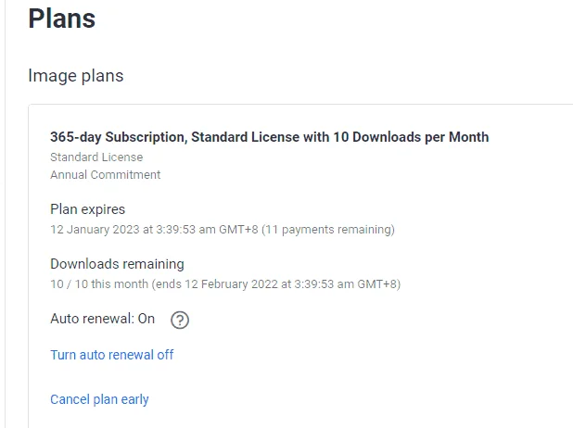Click the Image plans section heading
Image resolution: width=573 pixels, height=428 pixels.
tap(76, 76)
